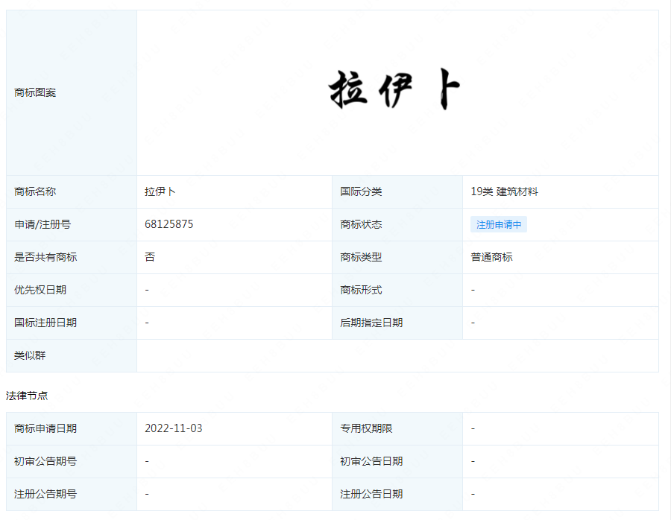Click the 商标状态 label

click(361, 224)
